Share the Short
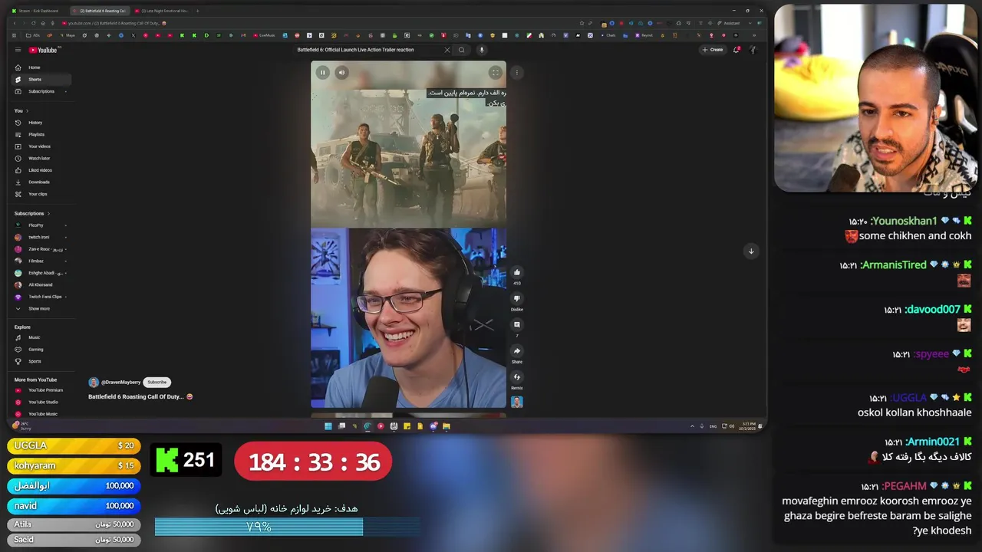The width and height of the screenshot is (982, 552). pyautogui.click(x=517, y=351)
